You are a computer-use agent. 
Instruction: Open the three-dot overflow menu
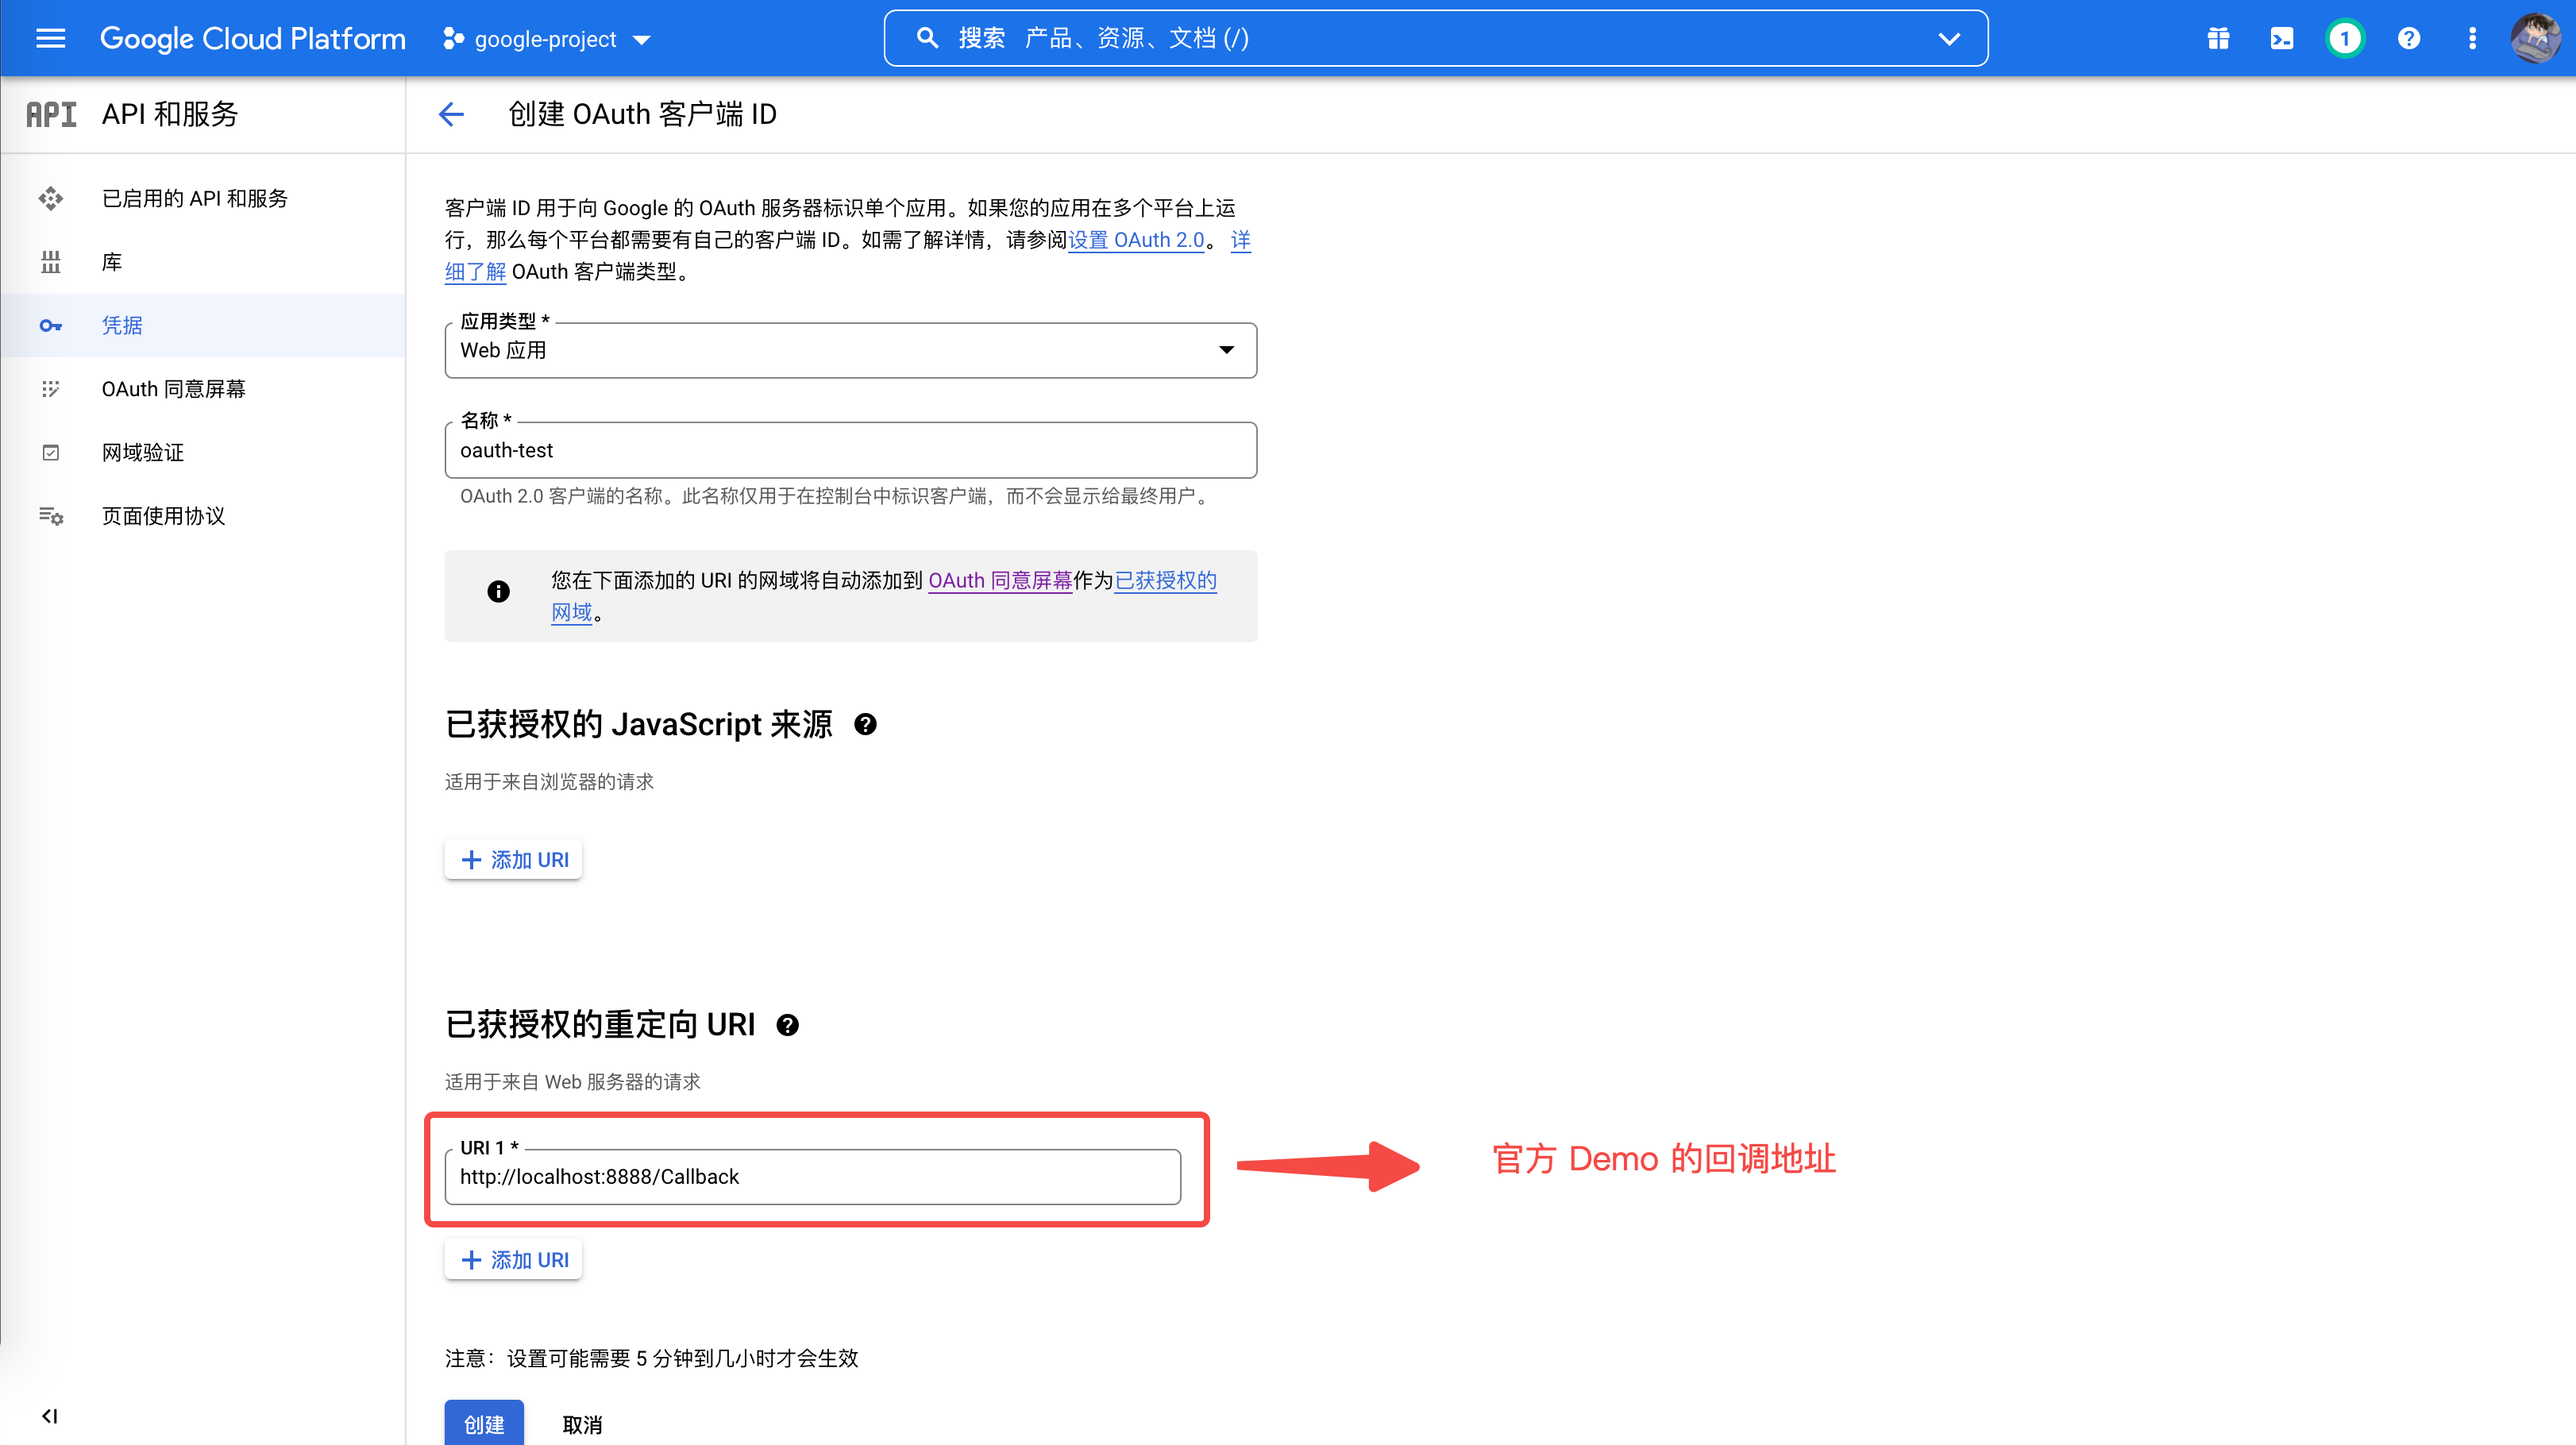tap(2472, 38)
